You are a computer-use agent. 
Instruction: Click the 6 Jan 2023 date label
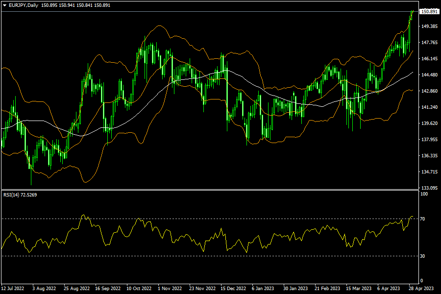[263, 289]
